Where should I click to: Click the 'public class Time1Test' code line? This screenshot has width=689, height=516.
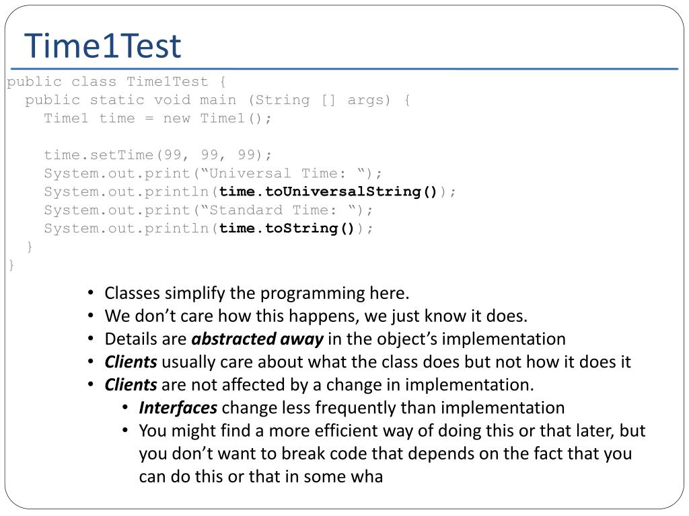116,82
